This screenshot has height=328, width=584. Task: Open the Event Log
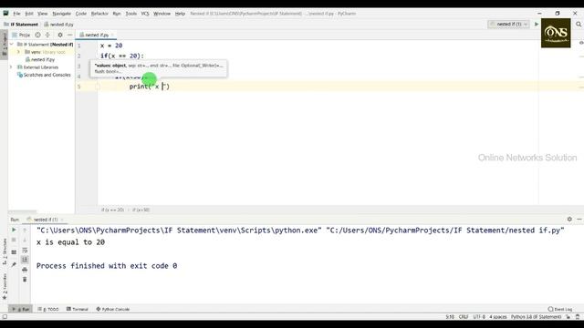click(559, 309)
